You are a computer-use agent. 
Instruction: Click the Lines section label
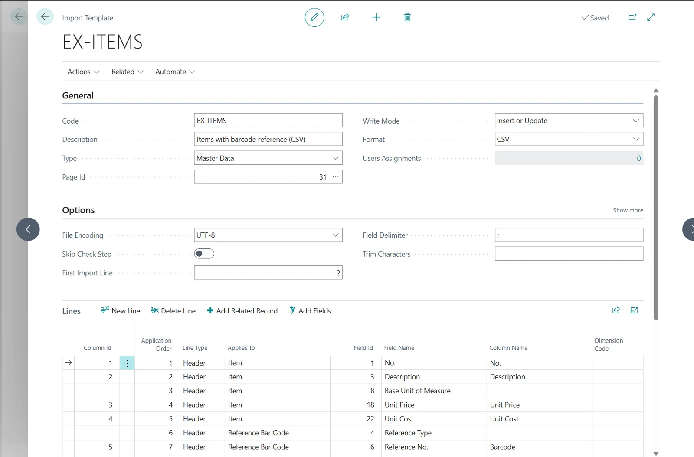tap(71, 311)
